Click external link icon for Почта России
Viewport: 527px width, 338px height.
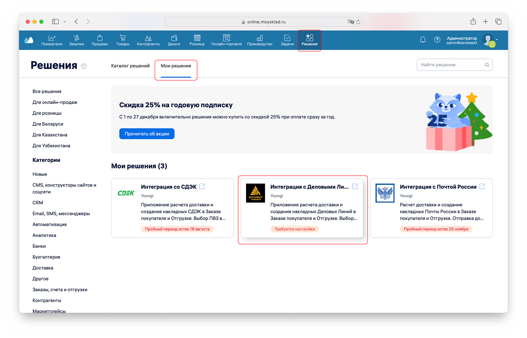click(482, 186)
